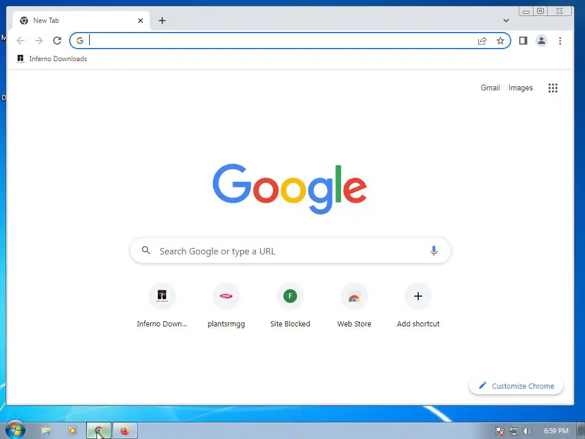Screen dimensions: 585x439
Task: Open the Windows Start menu
Action: pos(14,430)
